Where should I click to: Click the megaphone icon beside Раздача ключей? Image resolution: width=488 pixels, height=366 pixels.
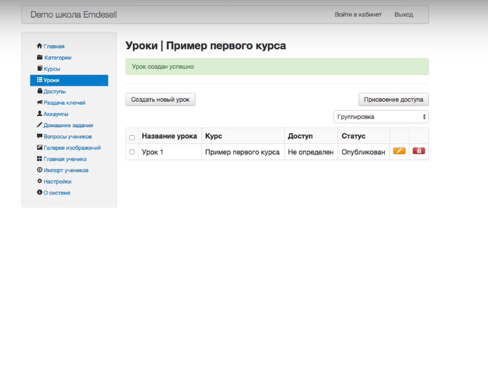point(40,102)
